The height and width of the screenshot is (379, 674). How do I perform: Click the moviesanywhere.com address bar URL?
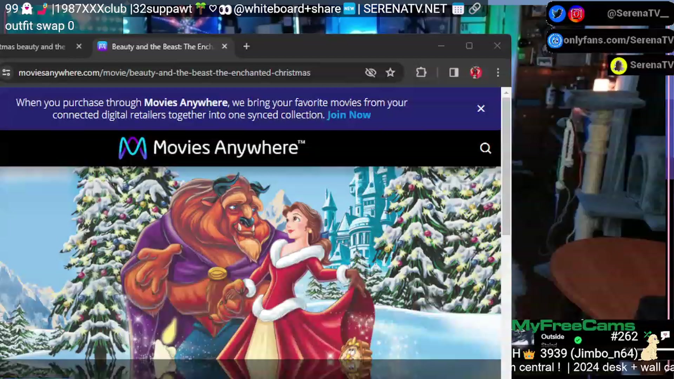click(x=164, y=73)
